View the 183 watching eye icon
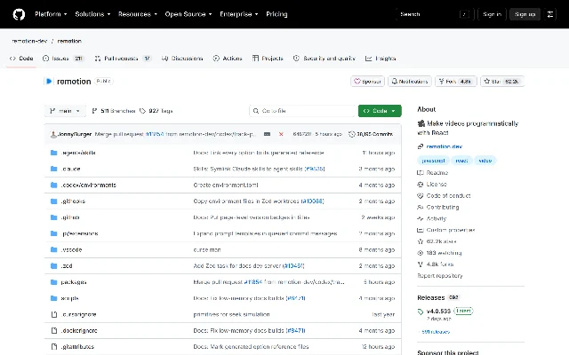Image resolution: width=569 pixels, height=355 pixels. click(421, 253)
